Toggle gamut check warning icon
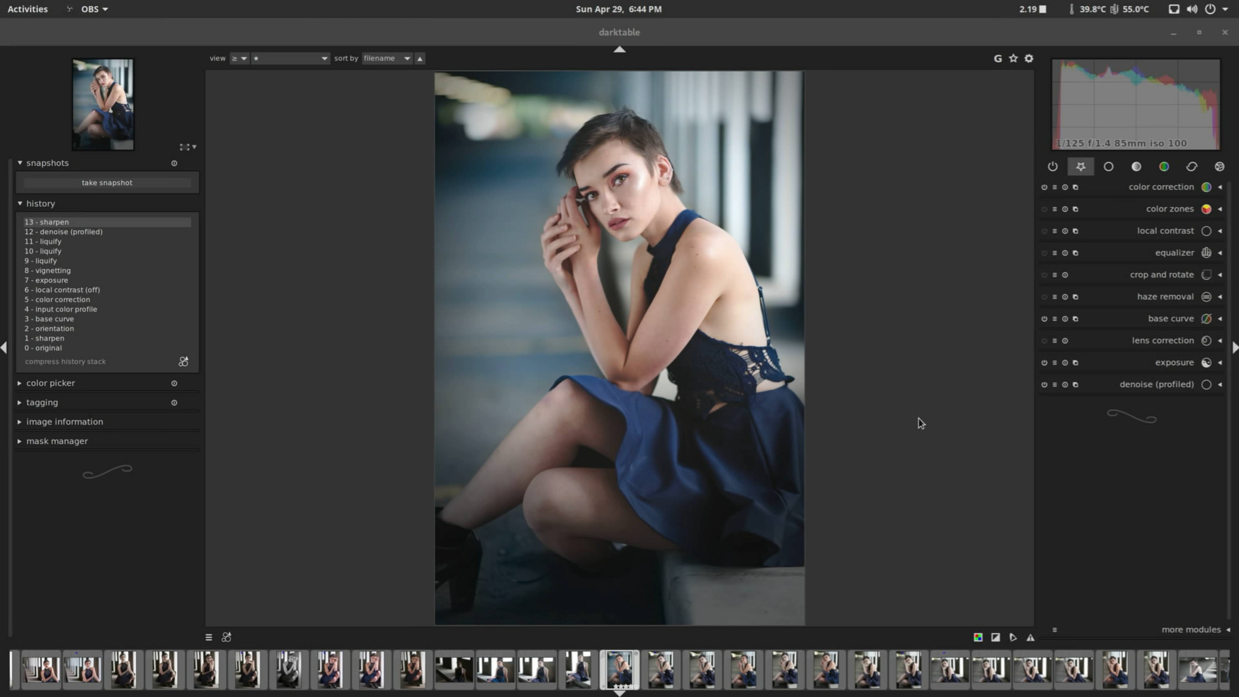 pyautogui.click(x=1030, y=637)
